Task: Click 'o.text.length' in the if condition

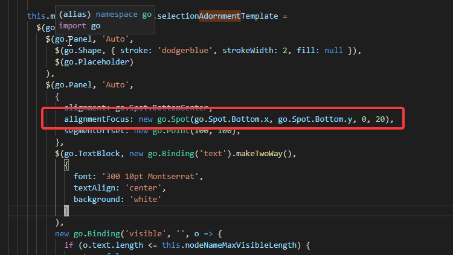Action: click(x=113, y=245)
